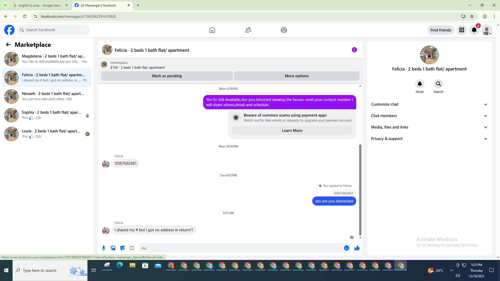Open Task View on the taskbar
500x281 pixels.
click(94, 271)
